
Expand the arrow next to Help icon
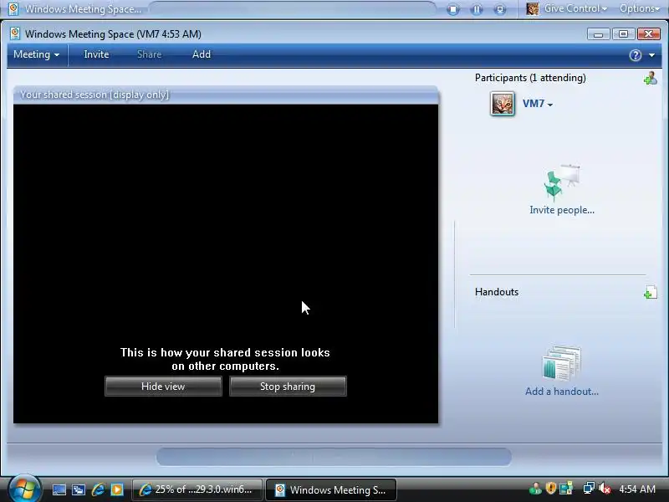651,55
